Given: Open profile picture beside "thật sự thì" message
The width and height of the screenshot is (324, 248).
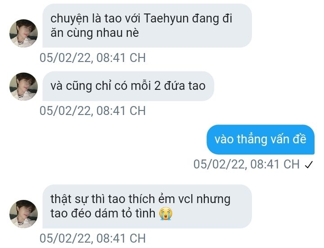Looking at the screenshot, I should (x=23, y=214).
